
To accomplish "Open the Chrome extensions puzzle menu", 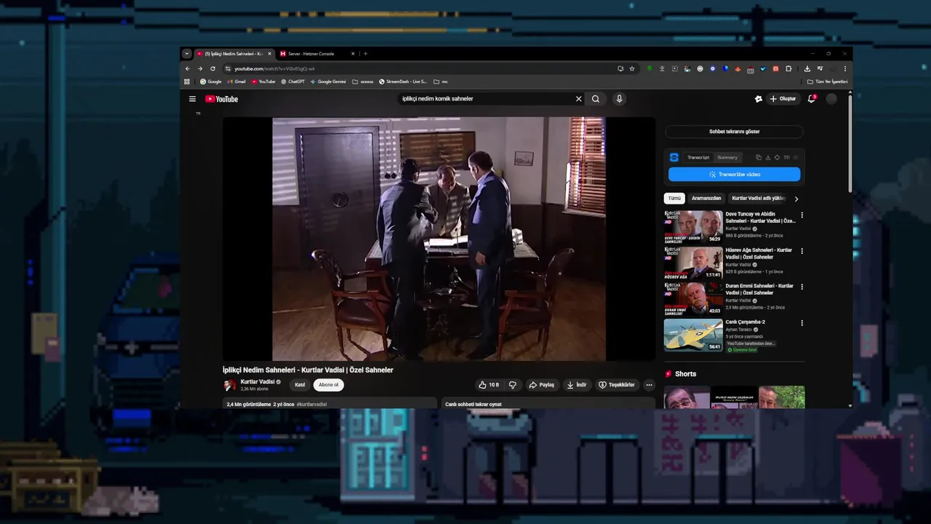I will pyautogui.click(x=788, y=68).
